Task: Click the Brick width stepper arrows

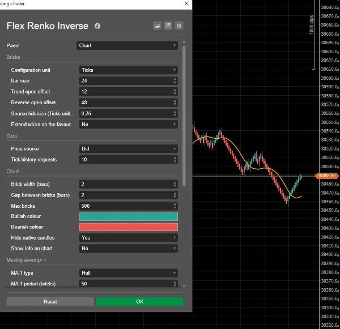Action: [175, 184]
